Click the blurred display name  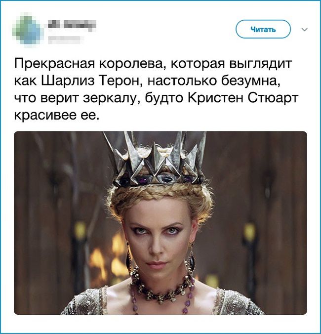click(x=72, y=24)
